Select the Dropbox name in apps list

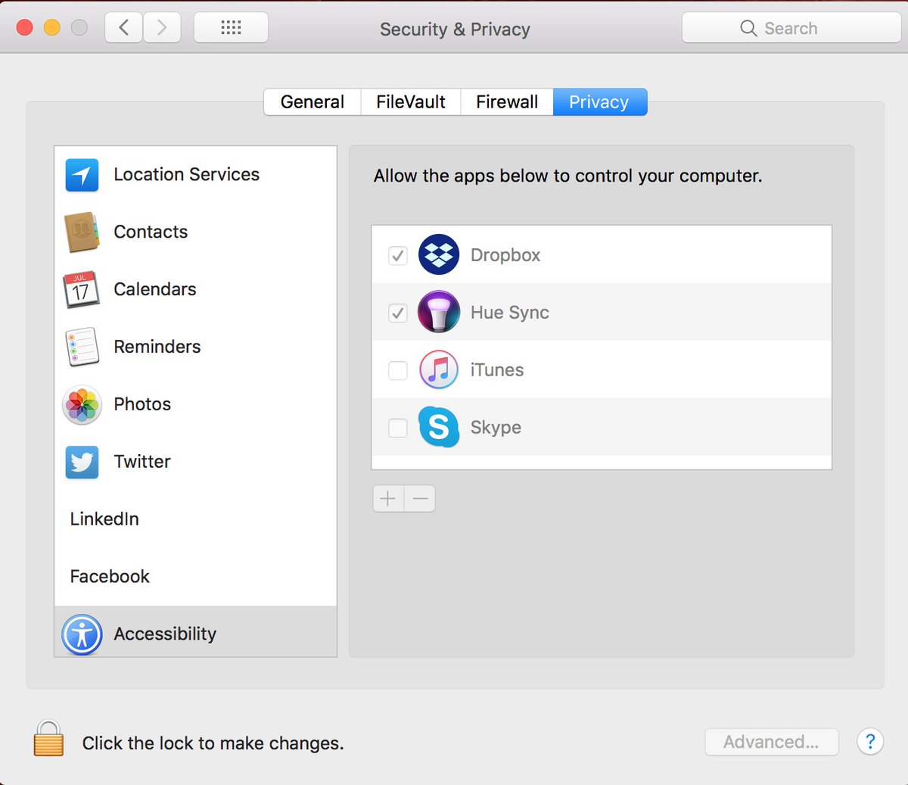tap(505, 255)
